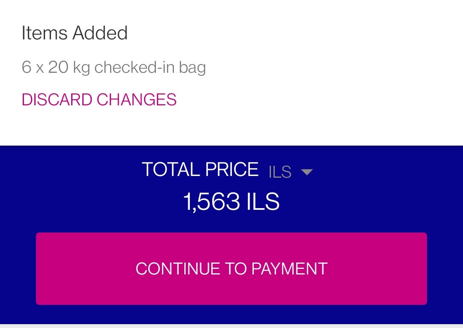Open the ILS currency selector
Viewport: 463px width, 328px height.
(x=291, y=172)
